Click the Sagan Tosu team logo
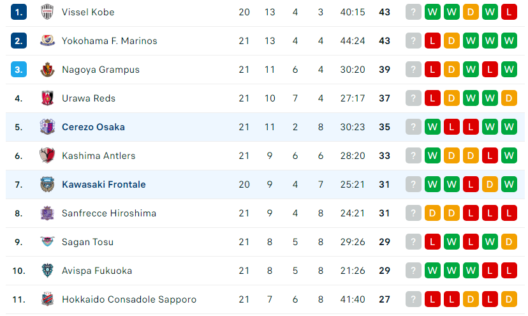The image size is (528, 316). point(47,241)
